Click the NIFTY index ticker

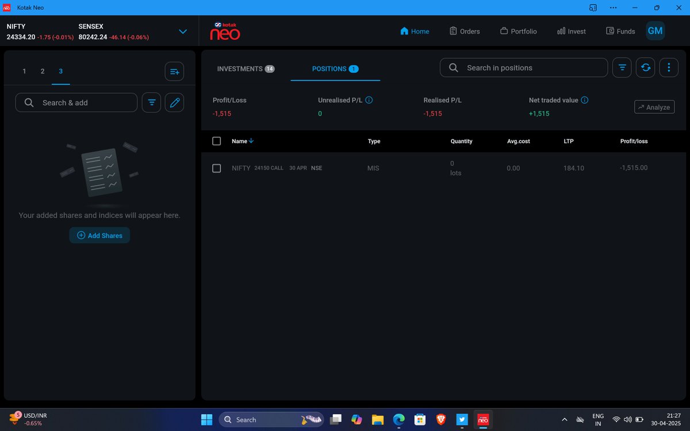click(x=40, y=32)
